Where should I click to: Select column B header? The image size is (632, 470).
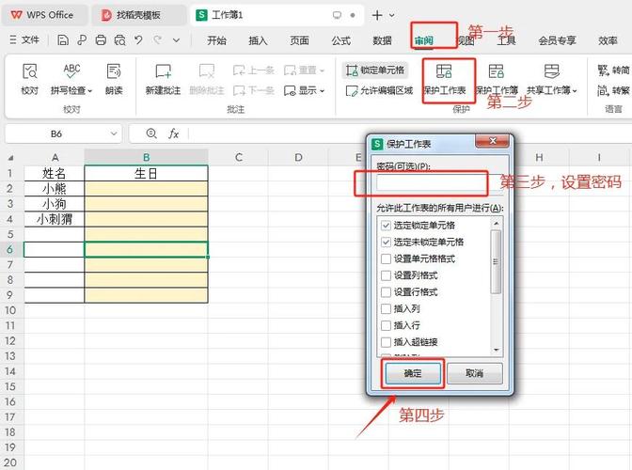coord(147,158)
